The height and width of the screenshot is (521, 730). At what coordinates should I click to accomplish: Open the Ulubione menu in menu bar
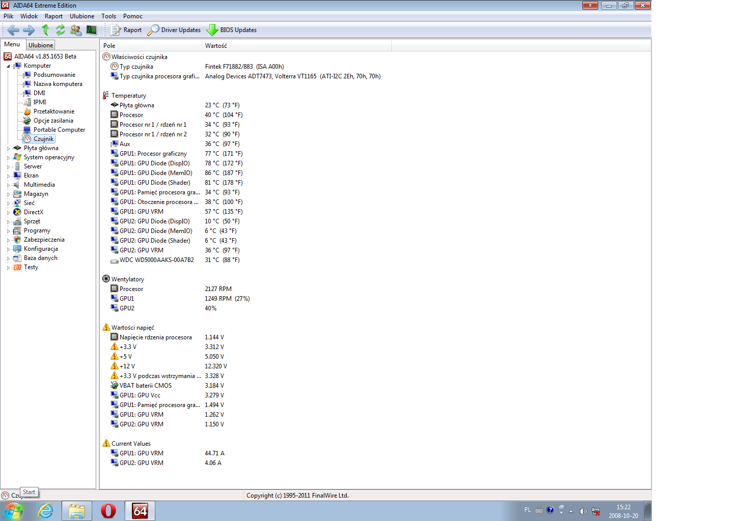click(x=82, y=16)
